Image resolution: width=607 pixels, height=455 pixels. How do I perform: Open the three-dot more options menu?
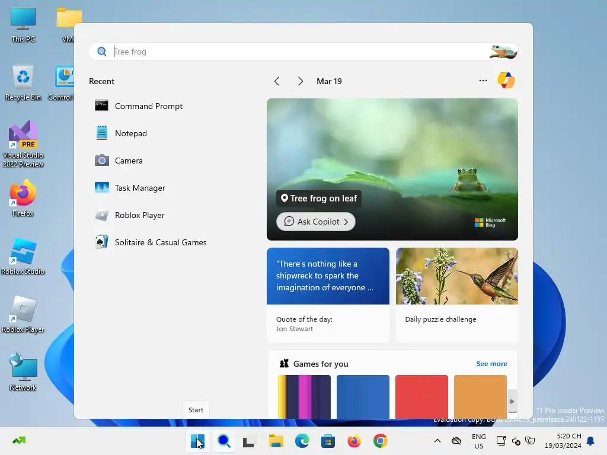[x=483, y=81]
